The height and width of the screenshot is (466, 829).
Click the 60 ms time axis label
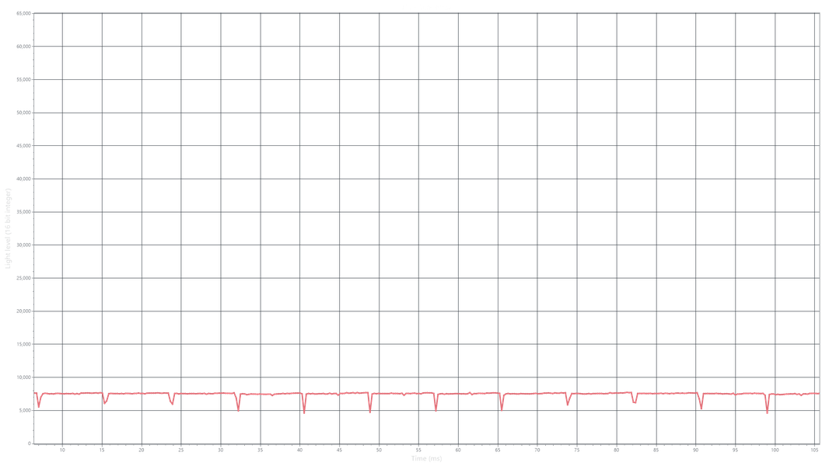coord(458,450)
